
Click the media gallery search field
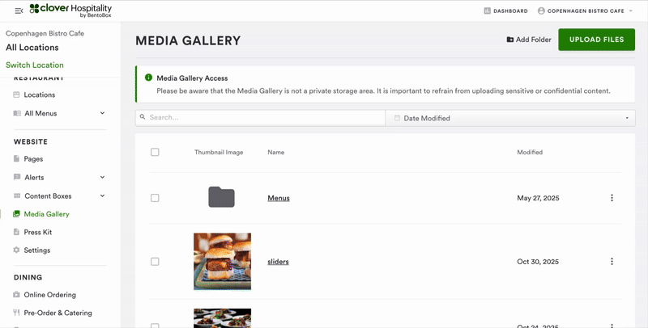click(261, 118)
